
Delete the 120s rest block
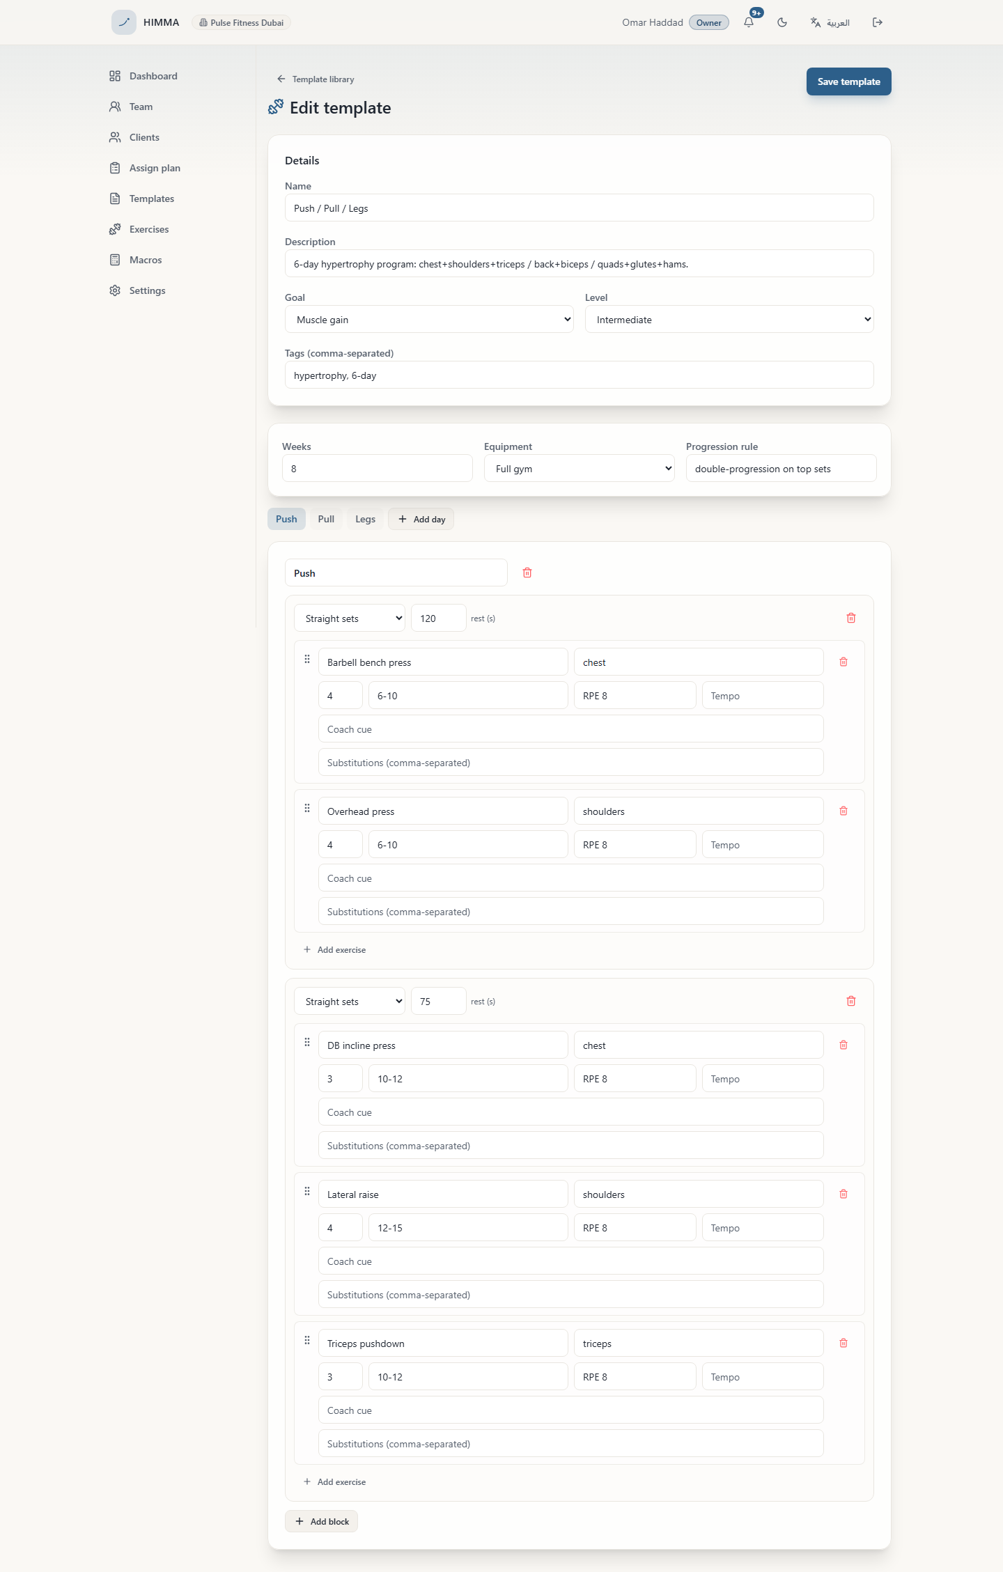click(x=851, y=618)
